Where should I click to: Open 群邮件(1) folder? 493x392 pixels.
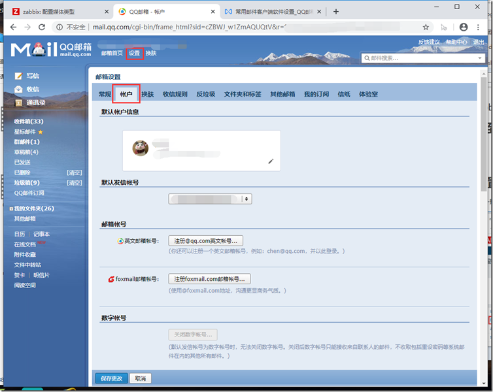27,142
